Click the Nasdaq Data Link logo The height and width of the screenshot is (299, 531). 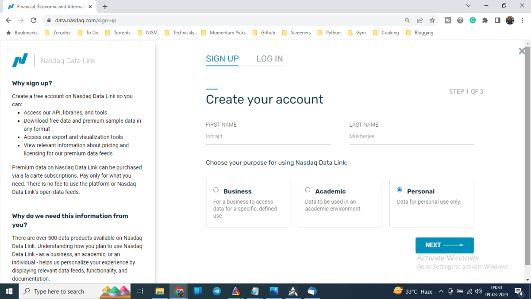coord(20,61)
